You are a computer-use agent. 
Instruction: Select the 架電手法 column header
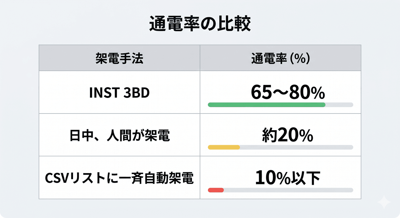click(119, 57)
